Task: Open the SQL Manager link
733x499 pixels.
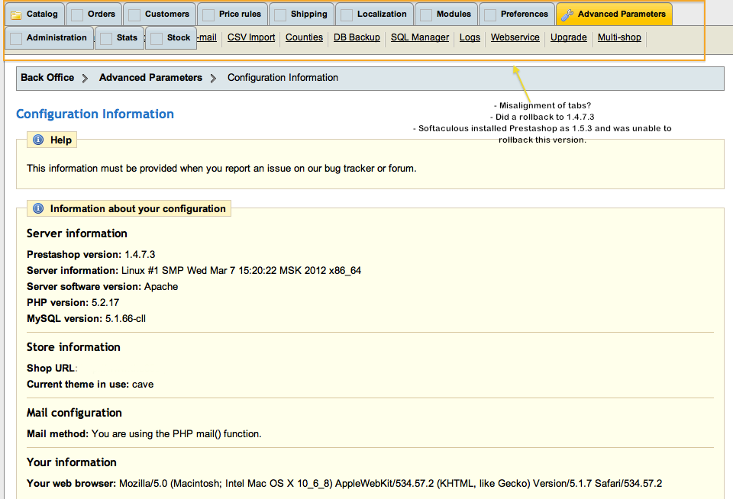Action: click(420, 37)
